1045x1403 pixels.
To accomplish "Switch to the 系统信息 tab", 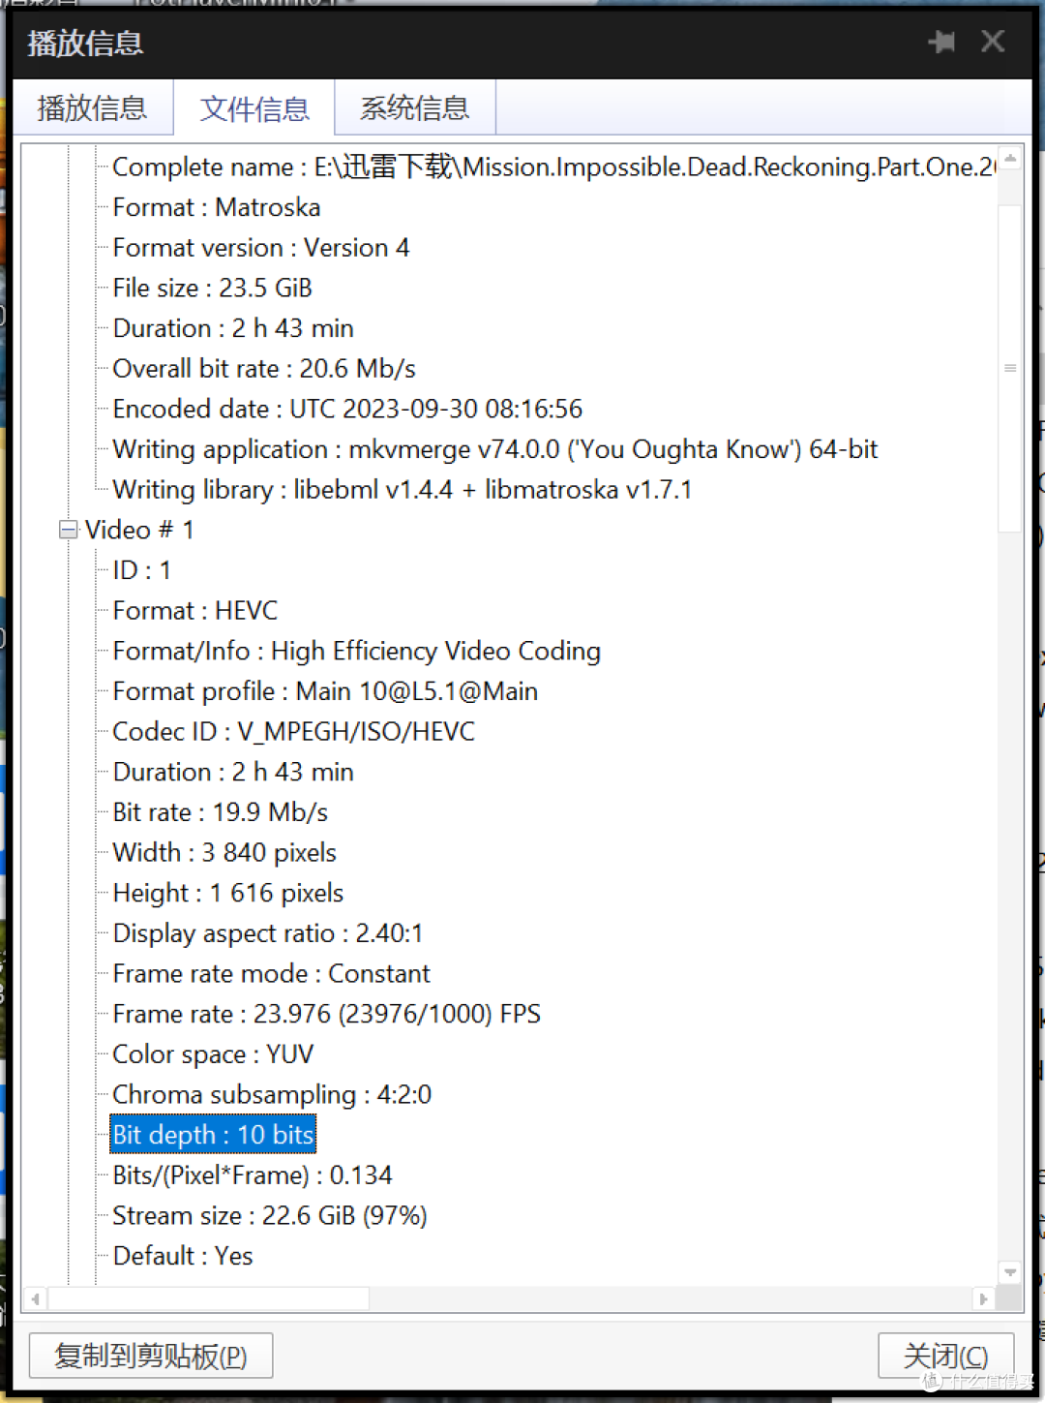I will tap(415, 107).
